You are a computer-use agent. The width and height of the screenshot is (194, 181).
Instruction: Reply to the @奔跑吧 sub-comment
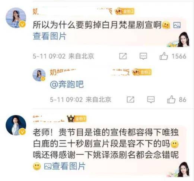[151, 99]
